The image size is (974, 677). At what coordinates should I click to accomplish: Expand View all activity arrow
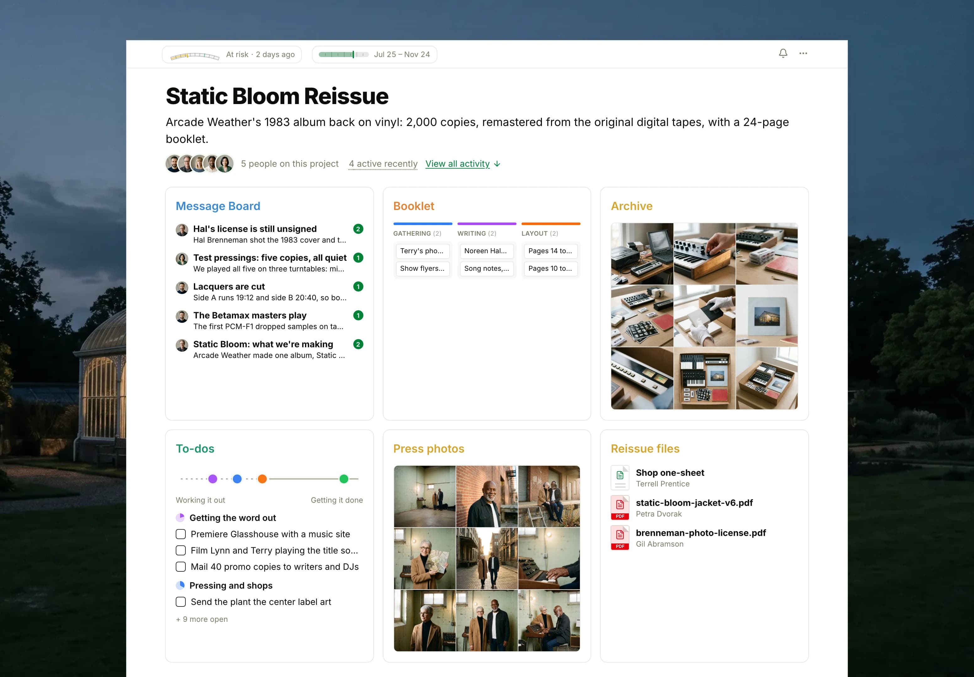(x=497, y=164)
